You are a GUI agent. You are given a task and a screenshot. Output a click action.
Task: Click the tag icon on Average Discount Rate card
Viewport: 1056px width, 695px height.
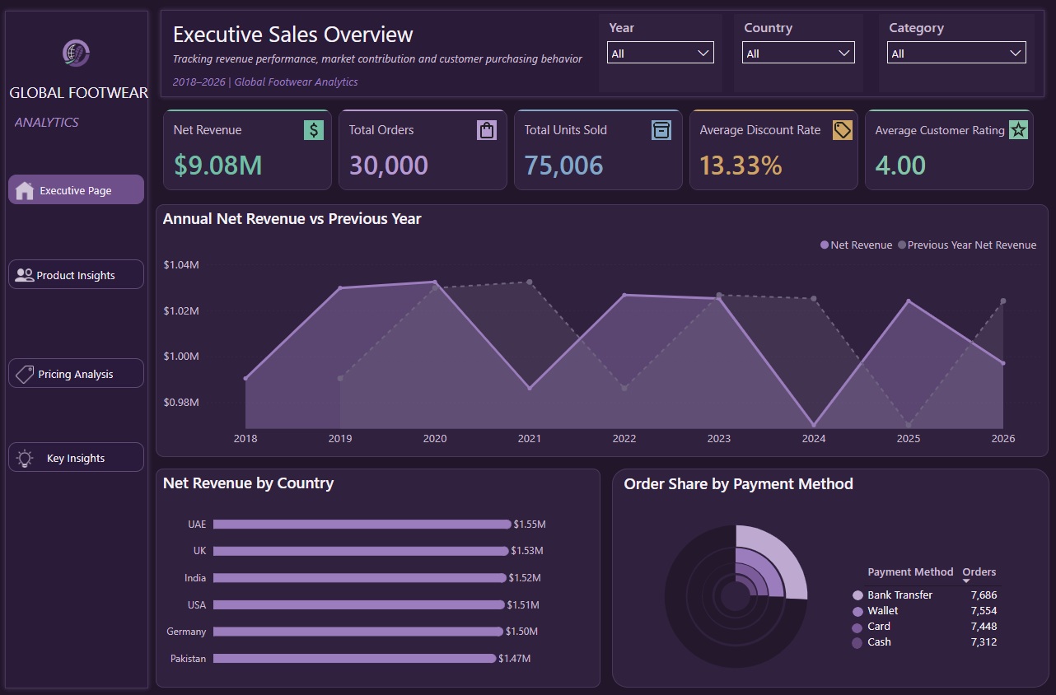(x=843, y=129)
